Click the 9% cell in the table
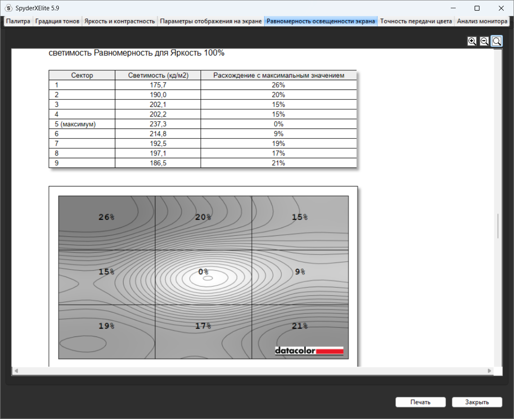This screenshot has height=419, width=514. [x=278, y=134]
